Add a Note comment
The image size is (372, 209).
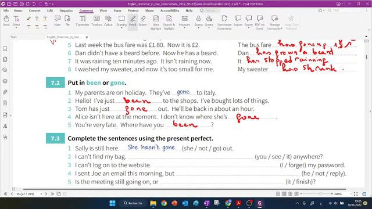[57, 21]
